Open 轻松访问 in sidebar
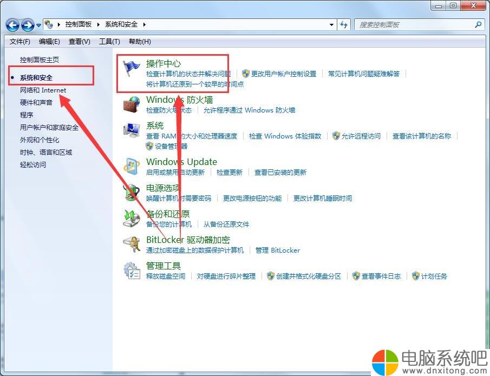The image size is (490, 376). click(x=33, y=164)
